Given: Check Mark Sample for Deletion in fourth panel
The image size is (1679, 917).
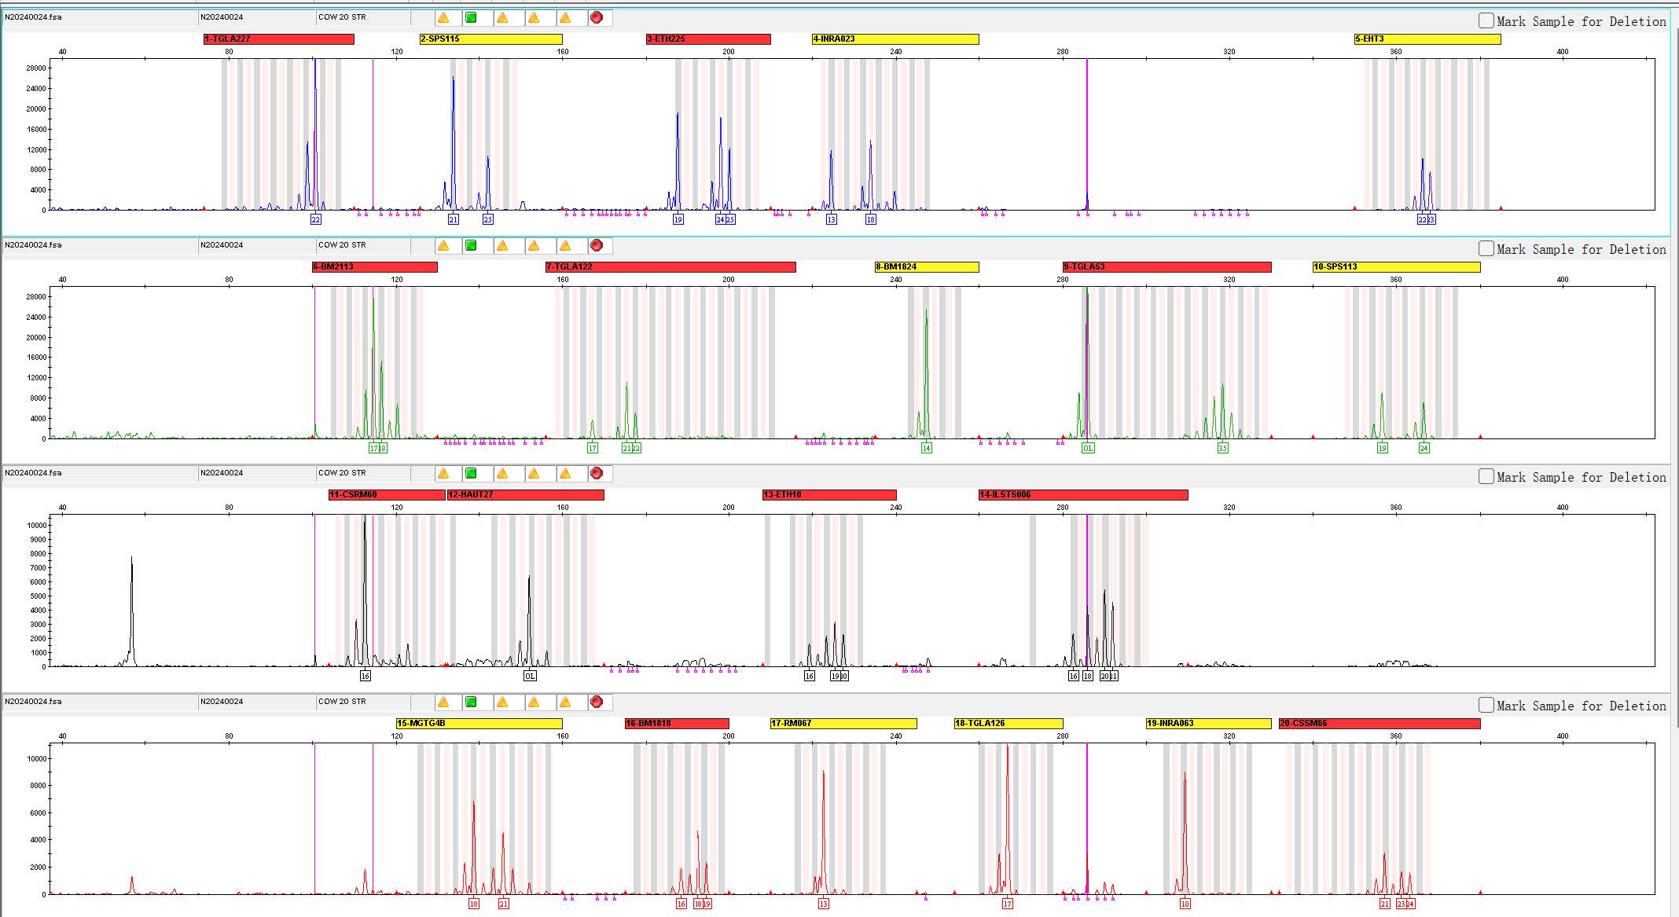Looking at the screenshot, I should click(1486, 706).
